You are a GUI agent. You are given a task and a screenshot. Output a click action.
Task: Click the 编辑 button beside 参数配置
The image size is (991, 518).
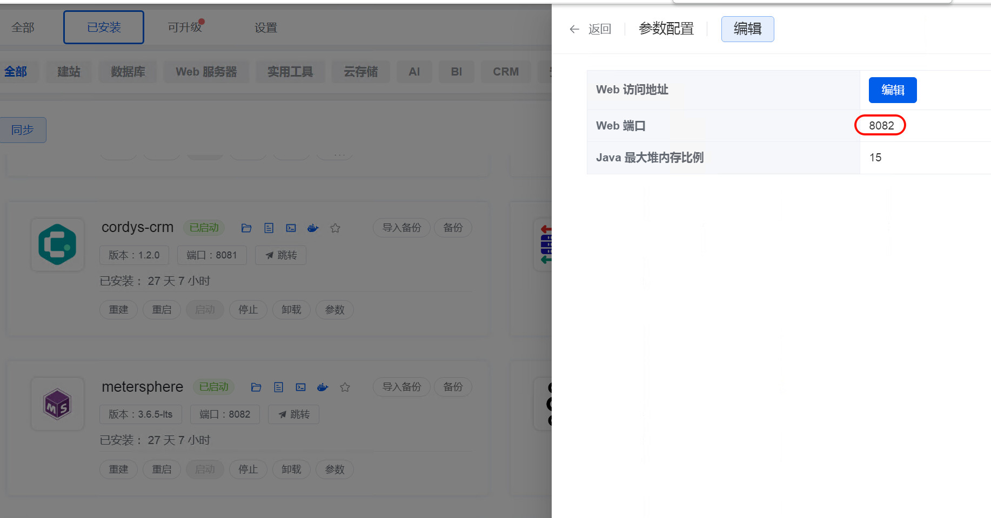point(747,29)
